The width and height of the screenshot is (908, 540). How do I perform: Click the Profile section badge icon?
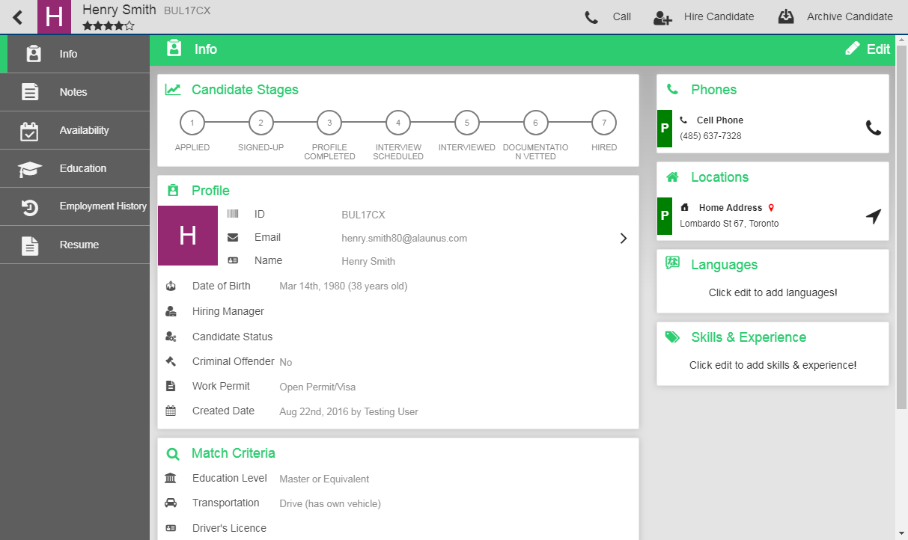pyautogui.click(x=173, y=190)
